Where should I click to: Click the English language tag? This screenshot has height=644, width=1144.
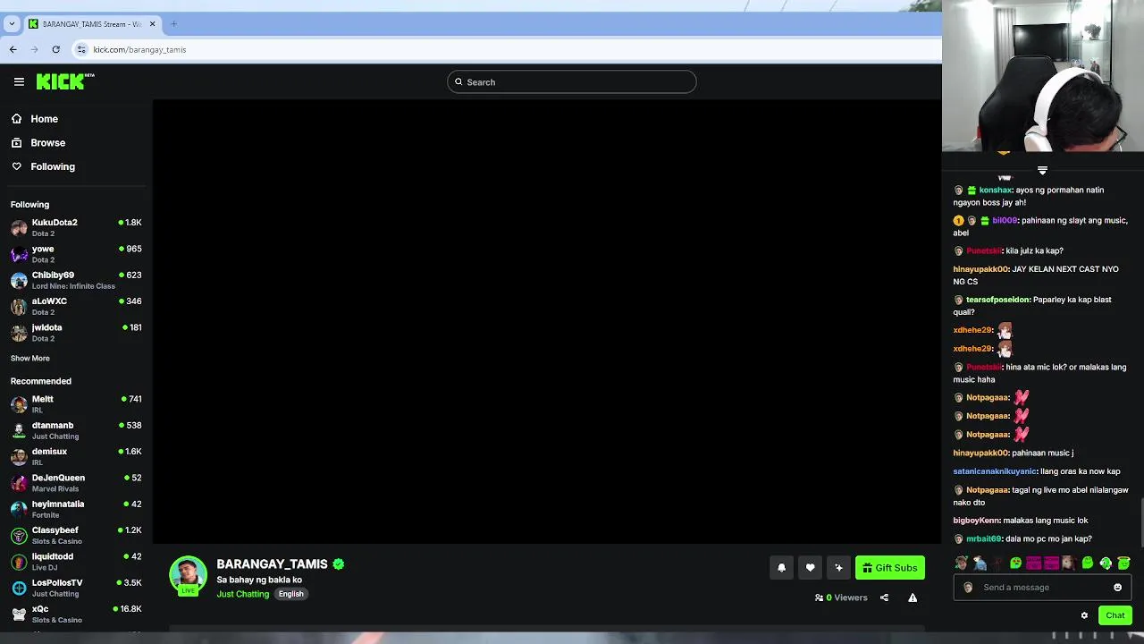290,594
